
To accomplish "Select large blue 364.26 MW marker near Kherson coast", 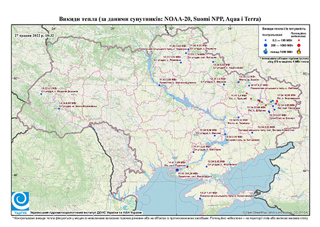I will pyautogui.click(x=177, y=170).
